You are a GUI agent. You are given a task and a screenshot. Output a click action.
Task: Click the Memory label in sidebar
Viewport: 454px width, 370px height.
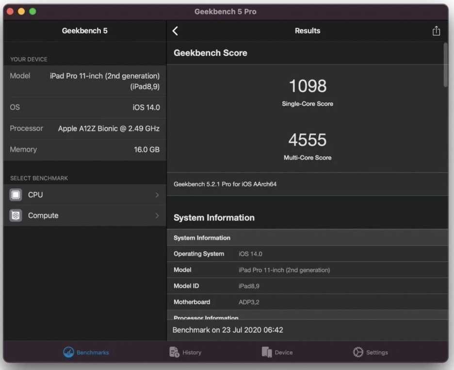pos(23,149)
